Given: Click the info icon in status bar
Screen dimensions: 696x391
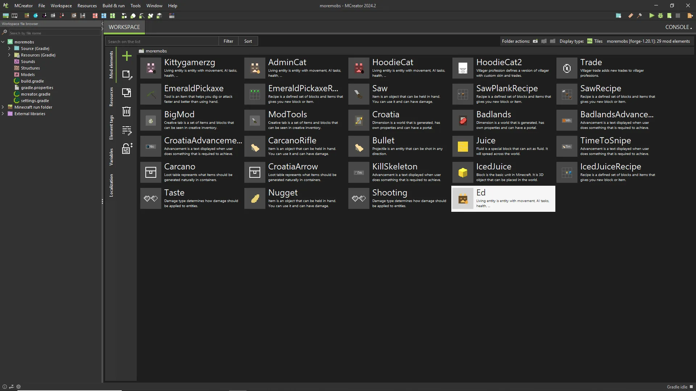Looking at the screenshot, I should pos(5,387).
